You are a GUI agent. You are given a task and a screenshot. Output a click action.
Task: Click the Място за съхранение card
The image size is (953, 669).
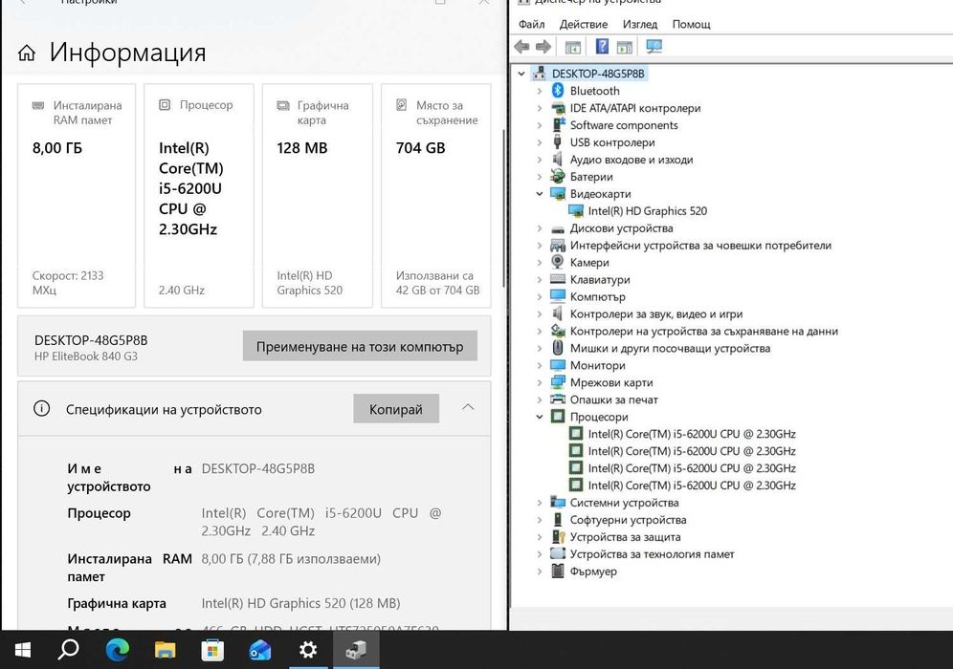click(435, 196)
